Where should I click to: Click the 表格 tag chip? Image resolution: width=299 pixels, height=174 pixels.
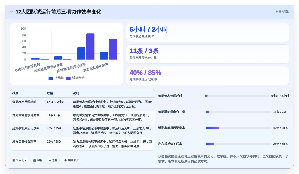tap(37, 160)
